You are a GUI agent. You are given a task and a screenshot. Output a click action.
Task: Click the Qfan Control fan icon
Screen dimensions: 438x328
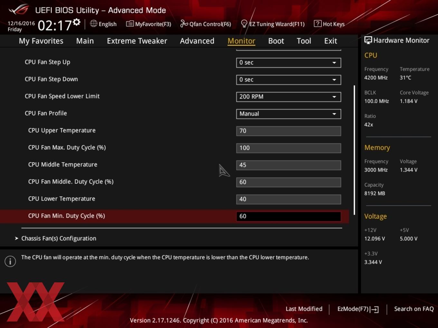(184, 23)
